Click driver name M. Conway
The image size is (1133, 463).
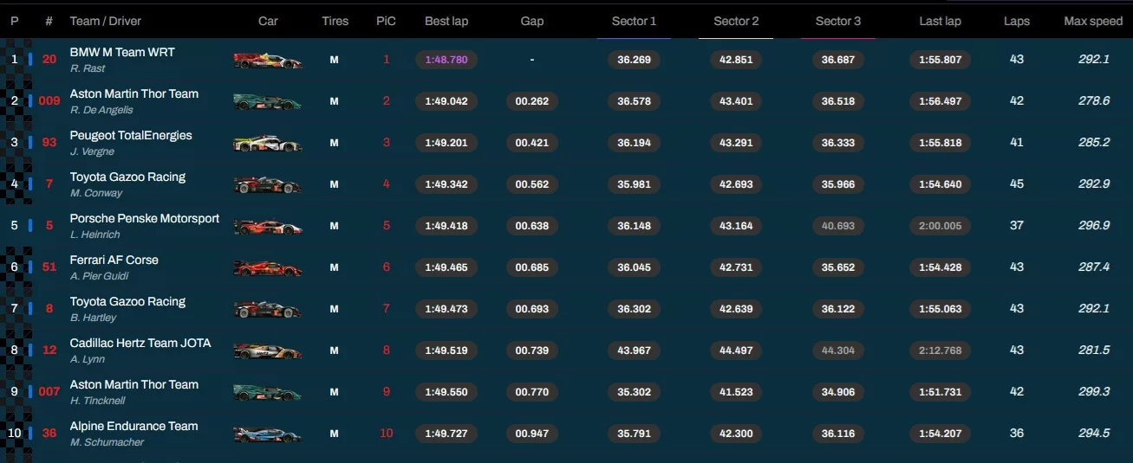point(96,193)
